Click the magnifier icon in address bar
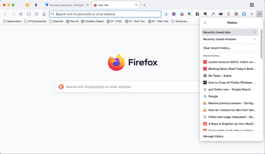This screenshot has height=154, width=265. 53,14
